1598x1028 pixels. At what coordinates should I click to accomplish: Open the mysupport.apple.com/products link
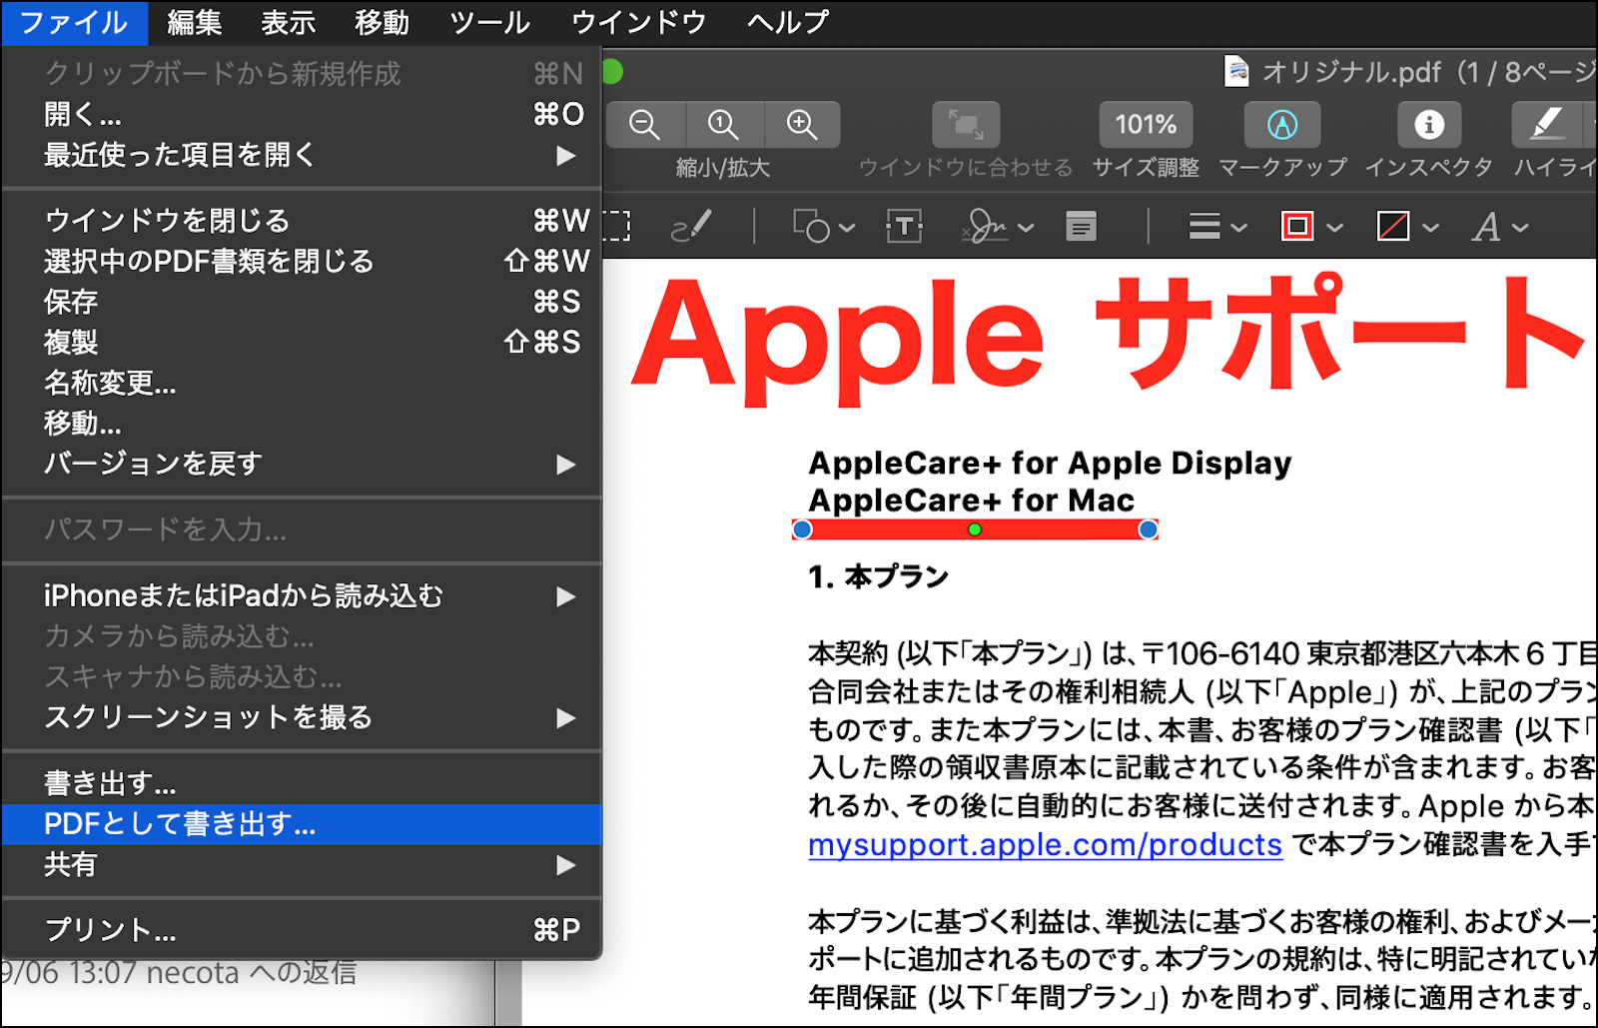(1045, 845)
